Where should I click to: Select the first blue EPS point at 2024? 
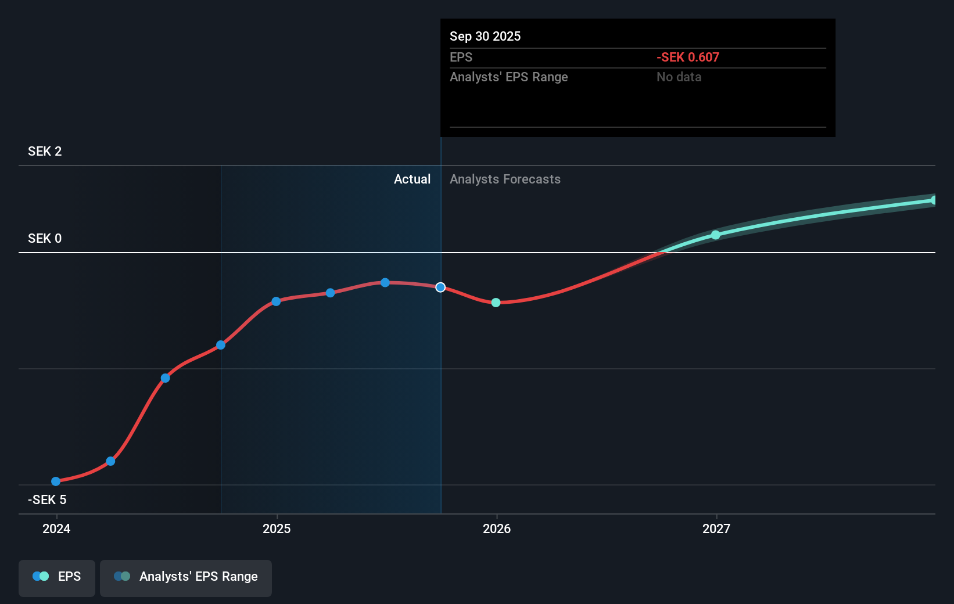click(x=55, y=481)
